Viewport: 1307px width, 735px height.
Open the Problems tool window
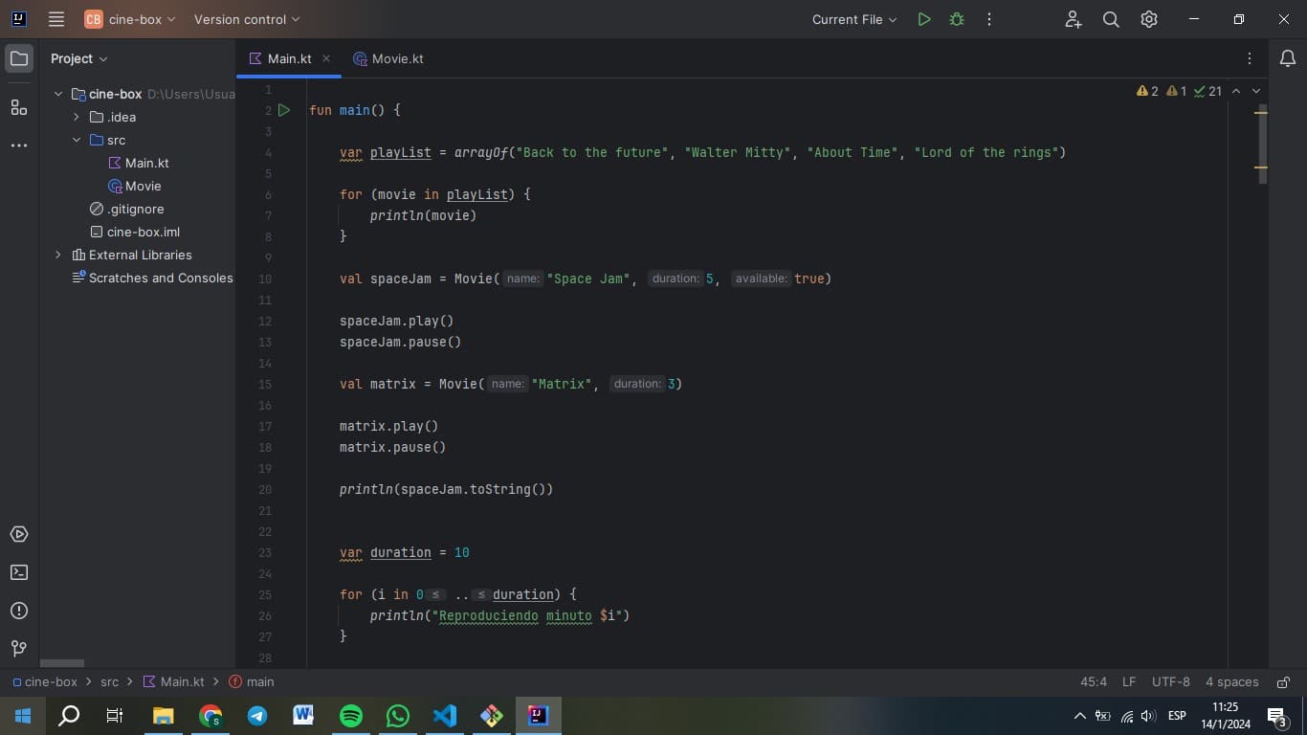pyautogui.click(x=19, y=611)
